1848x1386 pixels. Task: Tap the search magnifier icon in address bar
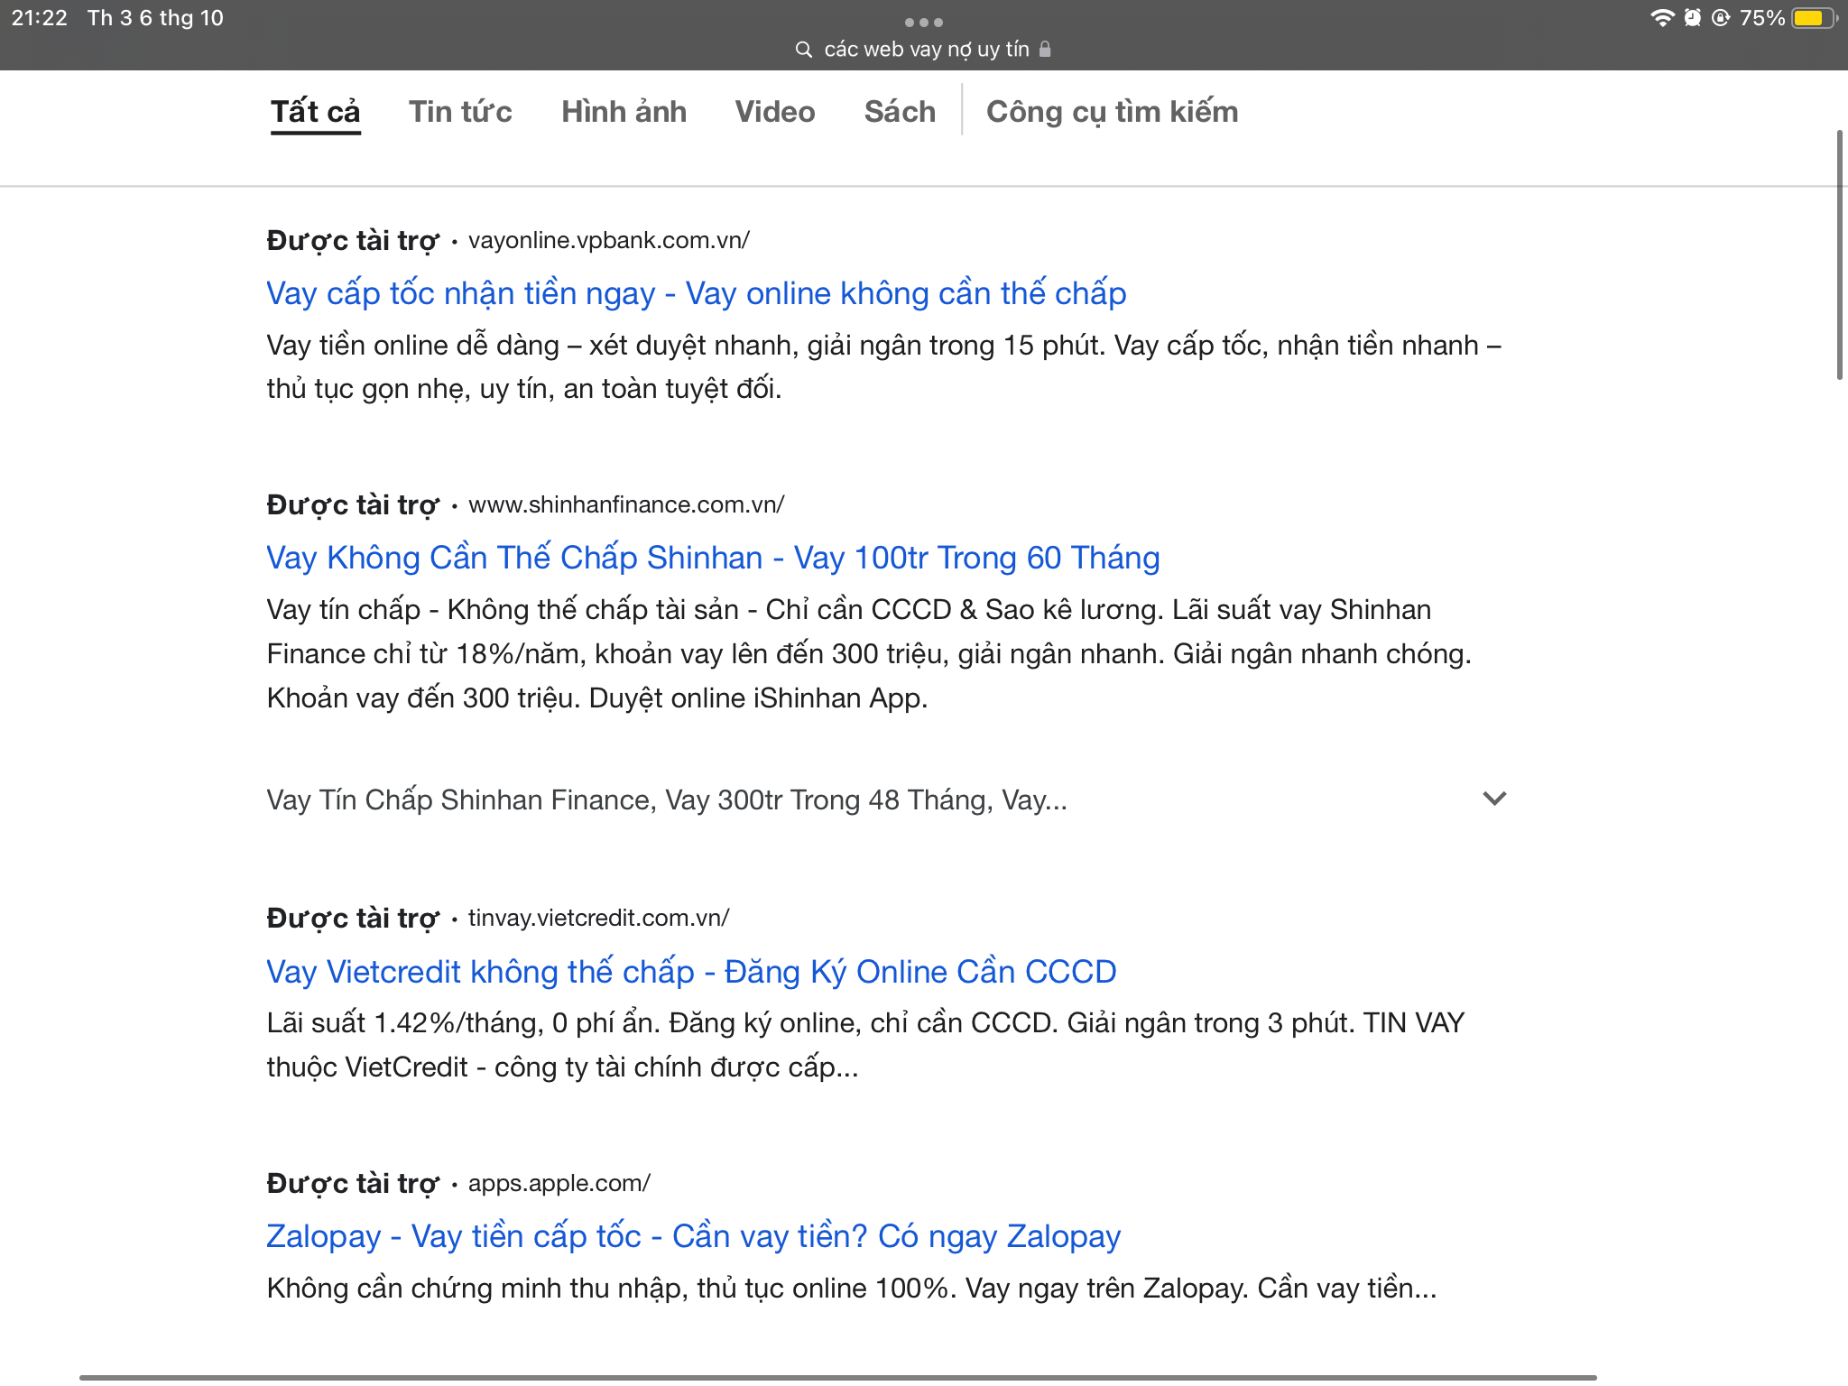click(803, 50)
